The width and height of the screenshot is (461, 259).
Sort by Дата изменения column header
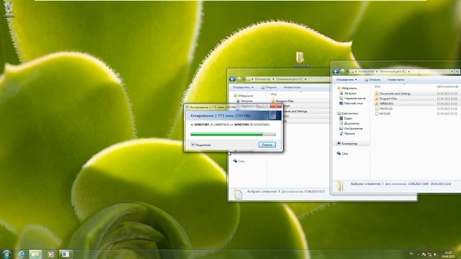pyautogui.click(x=447, y=86)
